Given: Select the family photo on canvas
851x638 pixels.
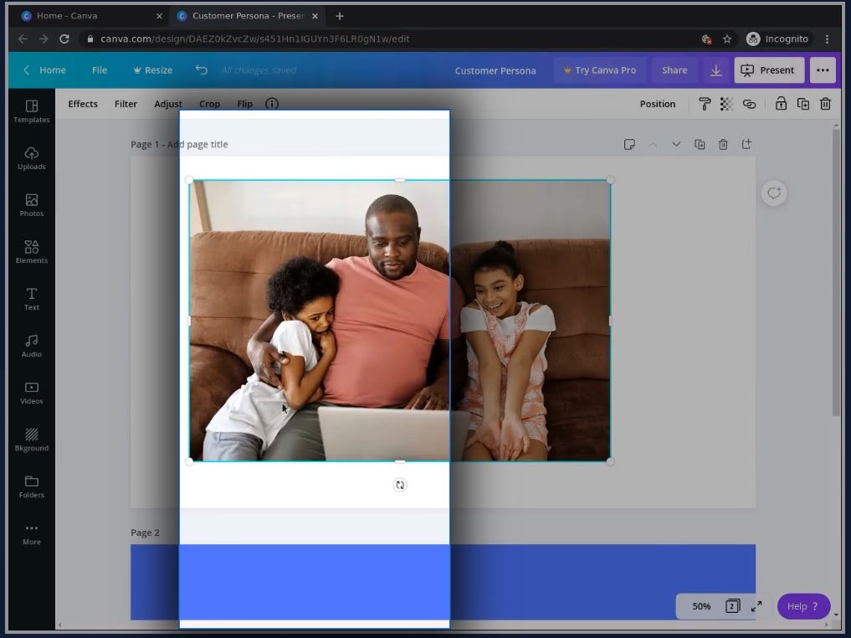Looking at the screenshot, I should click(399, 321).
